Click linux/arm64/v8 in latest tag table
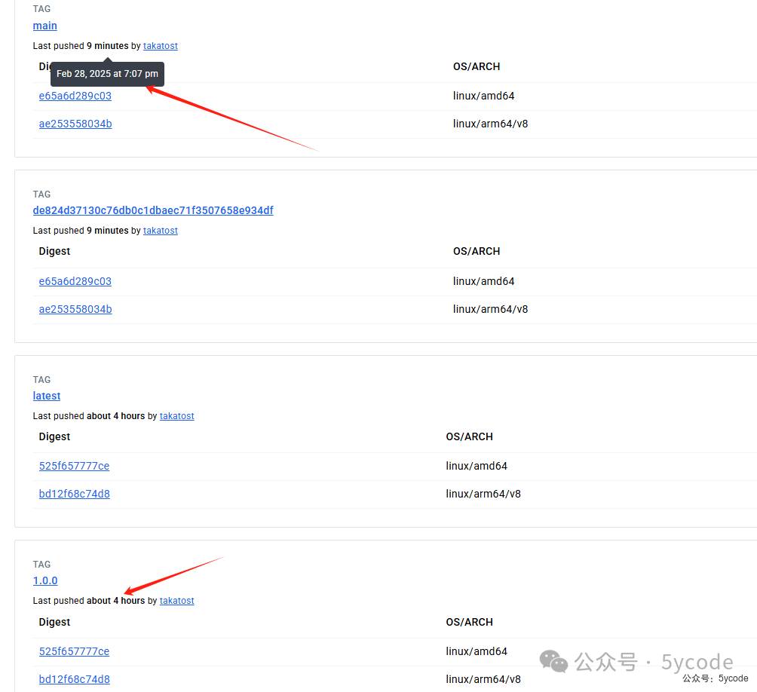The height and width of the screenshot is (692, 757). (x=483, y=495)
